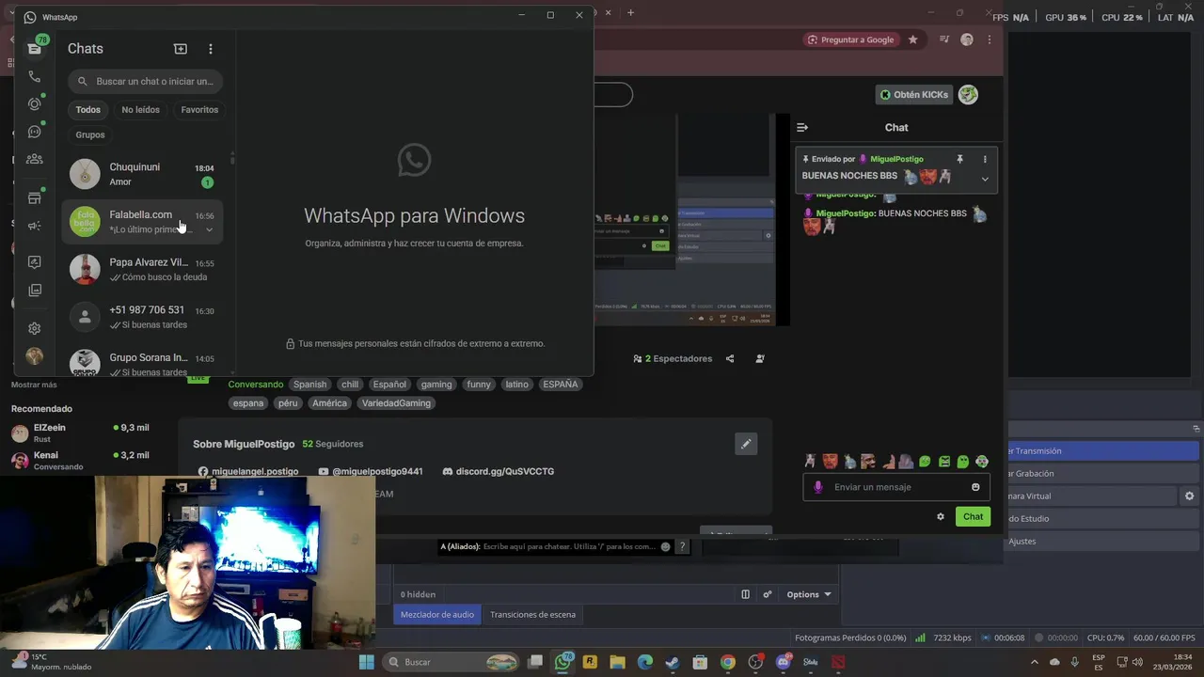Click Preguntar a Google button
The image size is (1204, 677).
click(851, 39)
